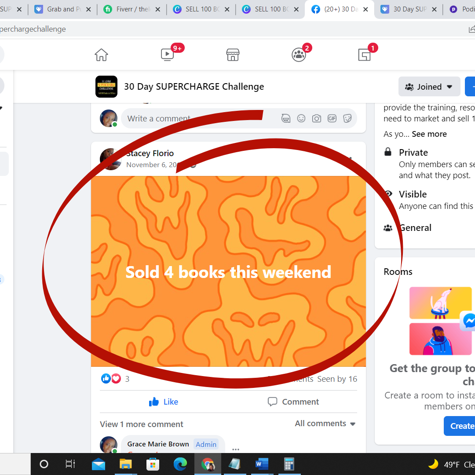Image resolution: width=475 pixels, height=475 pixels.
Task: Switch to the Grab and Pu browser tab
Action: coord(64,9)
